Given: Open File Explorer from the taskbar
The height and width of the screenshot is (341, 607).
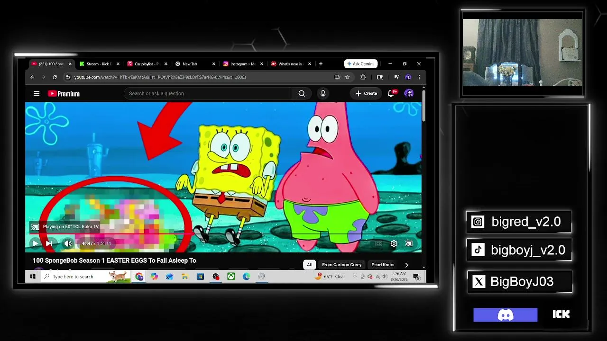Looking at the screenshot, I should (x=184, y=277).
